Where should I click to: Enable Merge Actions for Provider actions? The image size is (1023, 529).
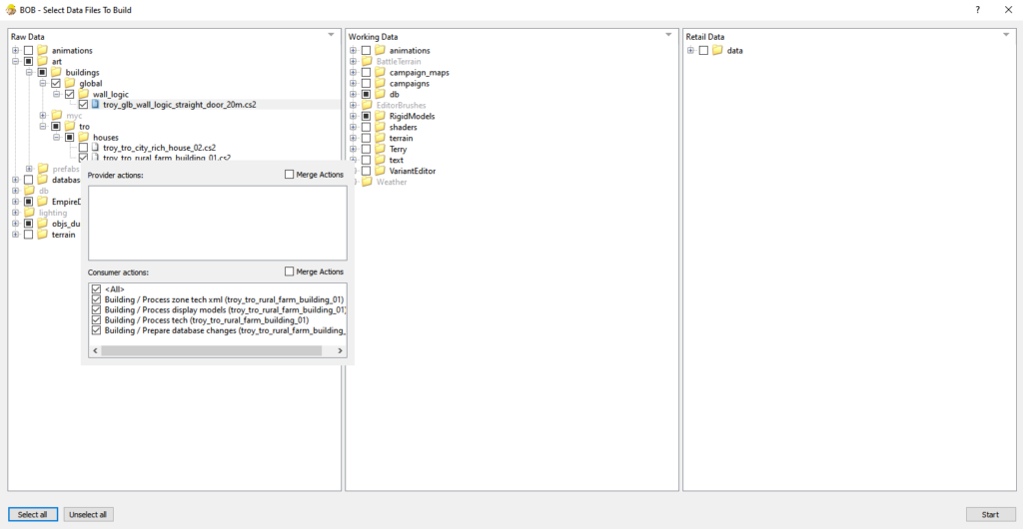point(290,175)
